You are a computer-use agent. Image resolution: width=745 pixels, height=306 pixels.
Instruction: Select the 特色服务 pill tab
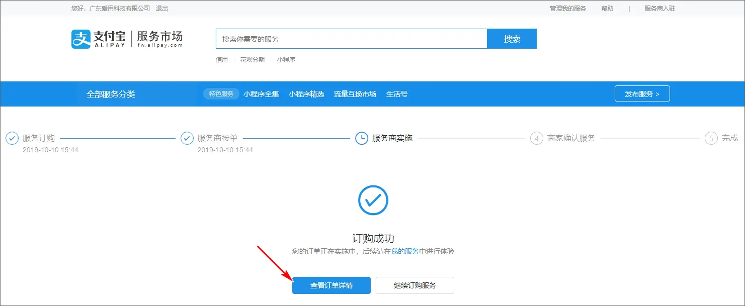click(221, 94)
